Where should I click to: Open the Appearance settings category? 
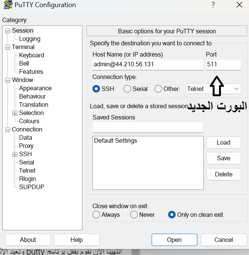tap(35, 88)
